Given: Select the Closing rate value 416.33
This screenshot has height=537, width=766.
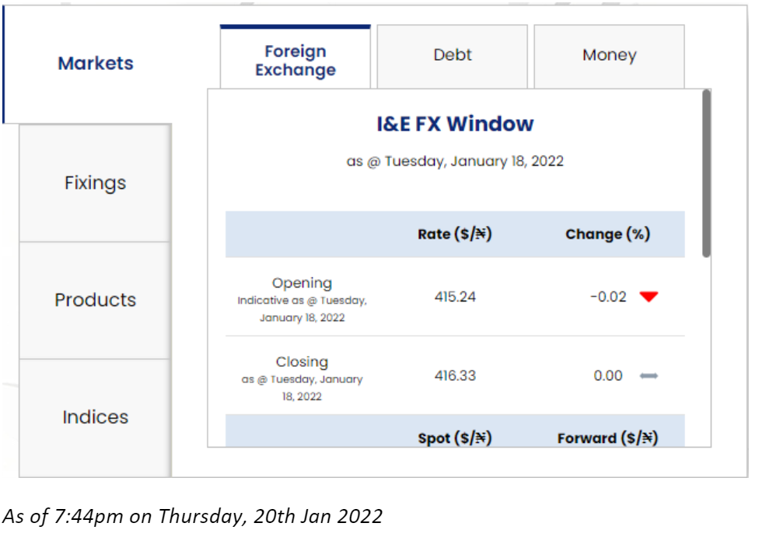Looking at the screenshot, I should click(x=455, y=376).
